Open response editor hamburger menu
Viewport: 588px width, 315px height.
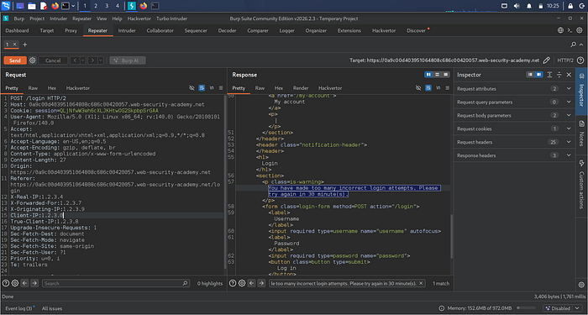[448, 88]
